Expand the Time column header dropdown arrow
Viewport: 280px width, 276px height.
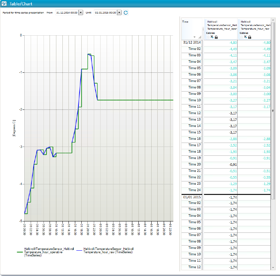click(x=194, y=37)
